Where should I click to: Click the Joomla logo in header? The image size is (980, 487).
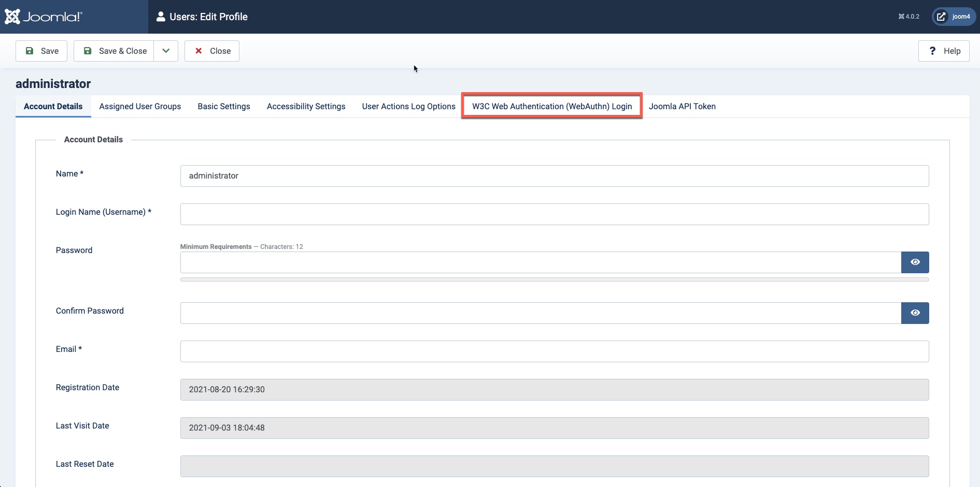click(44, 17)
